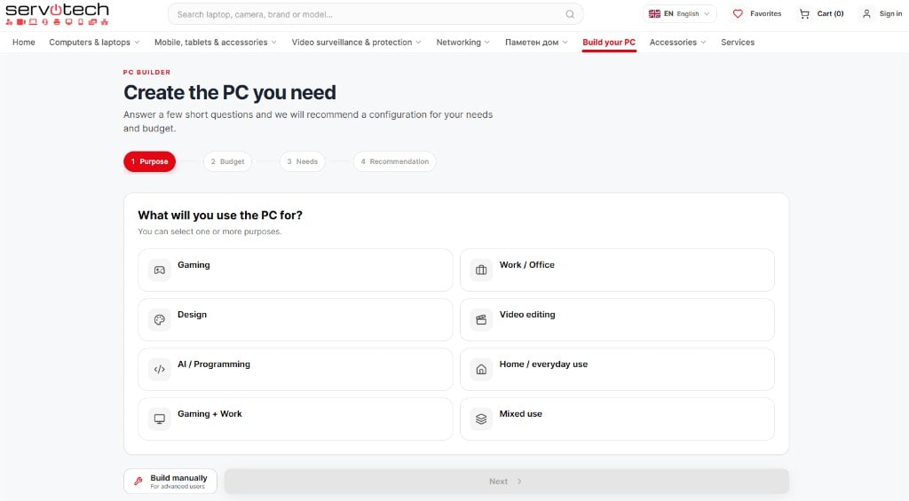Jump to step 2 Budget
909x501 pixels.
(x=227, y=161)
